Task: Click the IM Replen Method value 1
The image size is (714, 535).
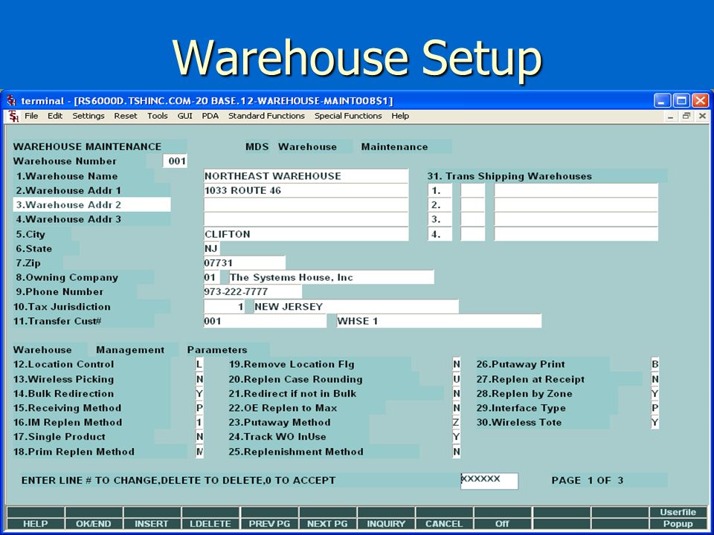Action: coord(199,422)
